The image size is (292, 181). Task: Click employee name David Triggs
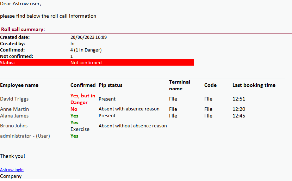(14, 99)
